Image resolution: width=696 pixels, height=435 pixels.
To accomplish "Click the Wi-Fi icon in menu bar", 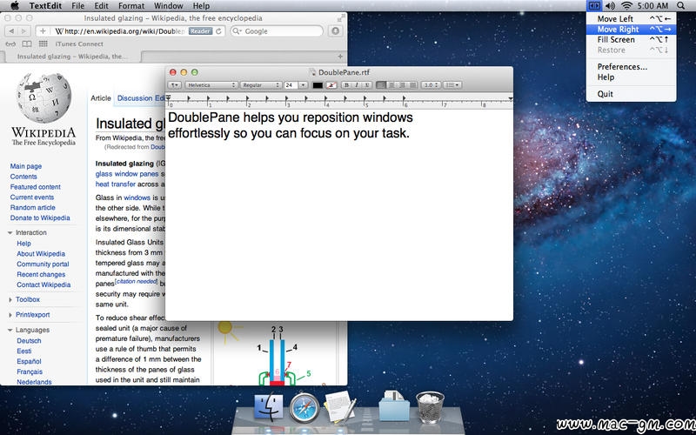I will (x=626, y=6).
